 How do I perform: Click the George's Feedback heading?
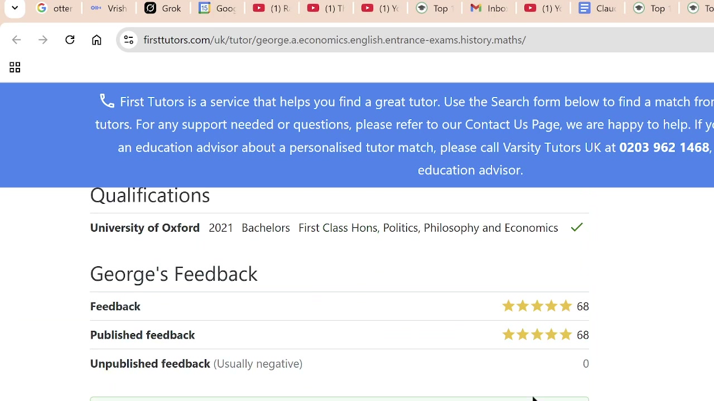pyautogui.click(x=173, y=273)
